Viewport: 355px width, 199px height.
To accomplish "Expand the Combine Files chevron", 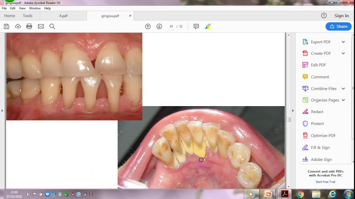I will click(x=343, y=89).
